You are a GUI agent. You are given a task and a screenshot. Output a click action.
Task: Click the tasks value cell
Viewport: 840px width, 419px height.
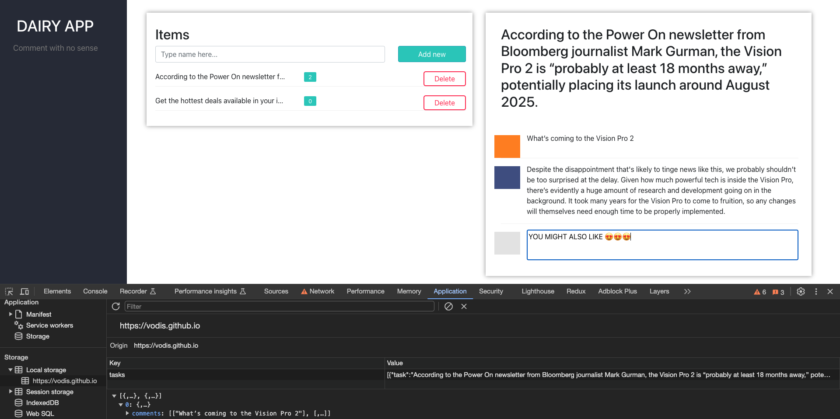coord(612,375)
